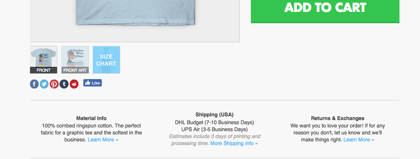The image size is (420, 159).
Task: Click the Facebook Like button
Action: 92,83
